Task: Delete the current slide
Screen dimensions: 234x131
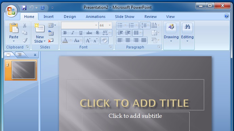Action: pyautogui.click(x=51, y=40)
